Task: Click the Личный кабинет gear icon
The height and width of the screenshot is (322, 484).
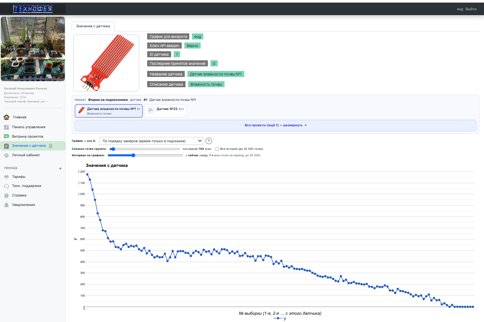Action: 6,155
